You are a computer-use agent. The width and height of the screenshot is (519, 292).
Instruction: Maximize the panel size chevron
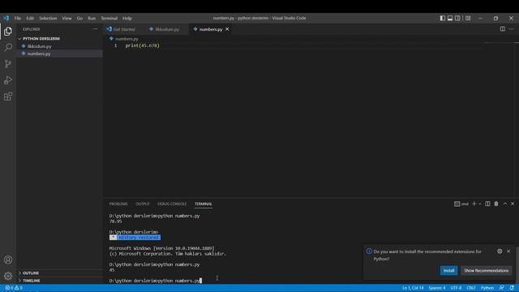pos(505,204)
